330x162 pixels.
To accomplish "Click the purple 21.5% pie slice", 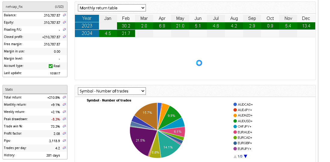I will point(141,140).
